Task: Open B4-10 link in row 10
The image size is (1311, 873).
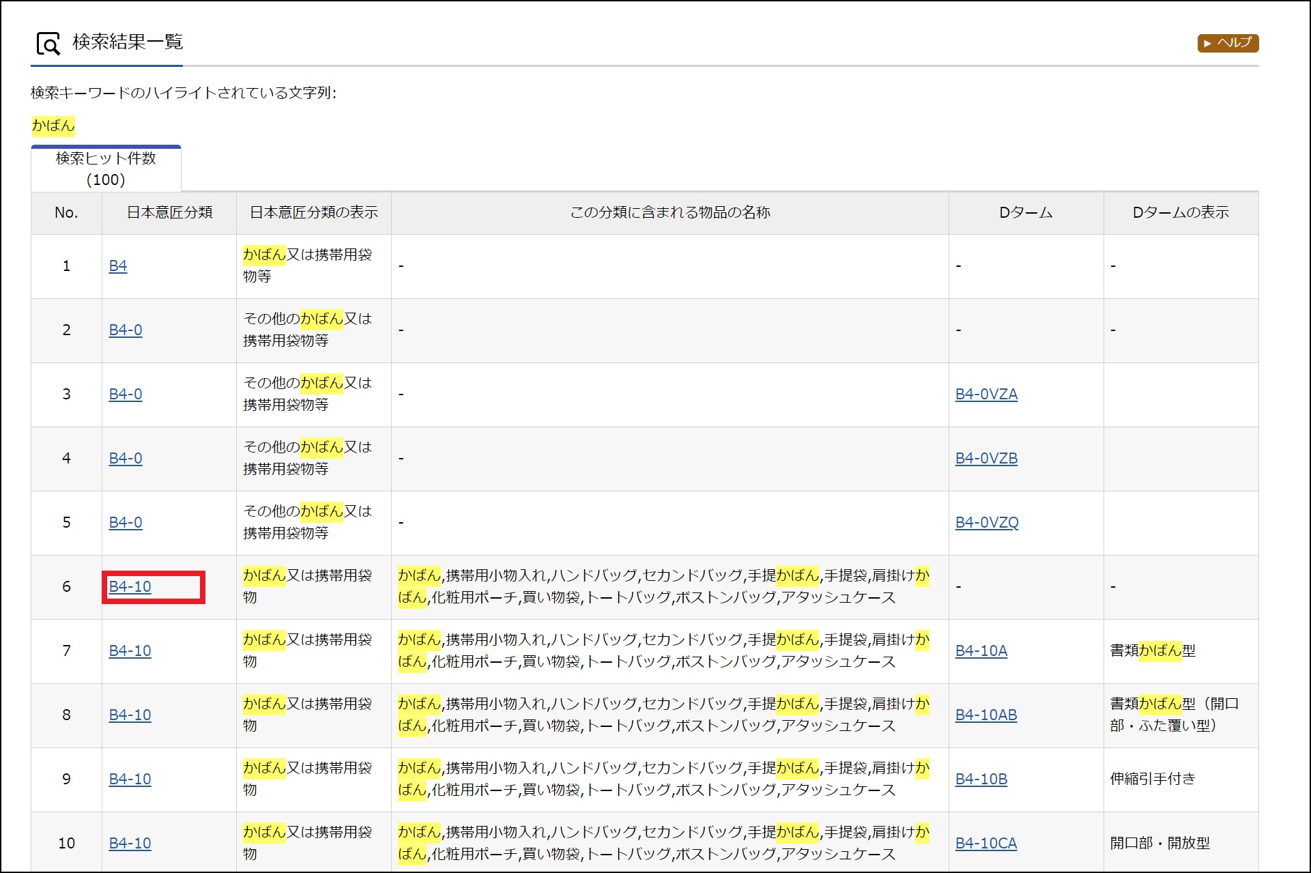Action: pyautogui.click(x=130, y=844)
